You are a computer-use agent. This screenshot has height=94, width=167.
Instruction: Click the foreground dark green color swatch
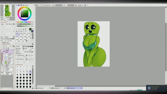coord(30,29)
